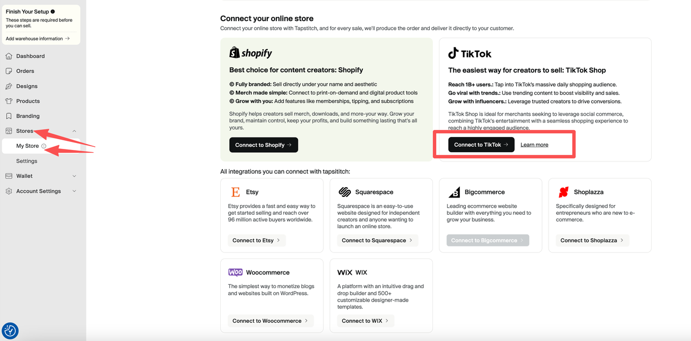Open TikTok Learn more link
Screen dimensions: 691x341
coord(534,145)
